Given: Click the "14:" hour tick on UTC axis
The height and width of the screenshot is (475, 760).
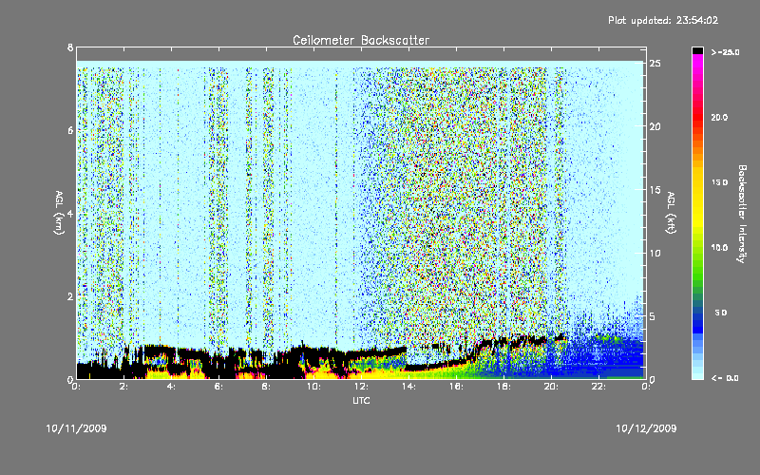Looking at the screenshot, I should point(408,387).
